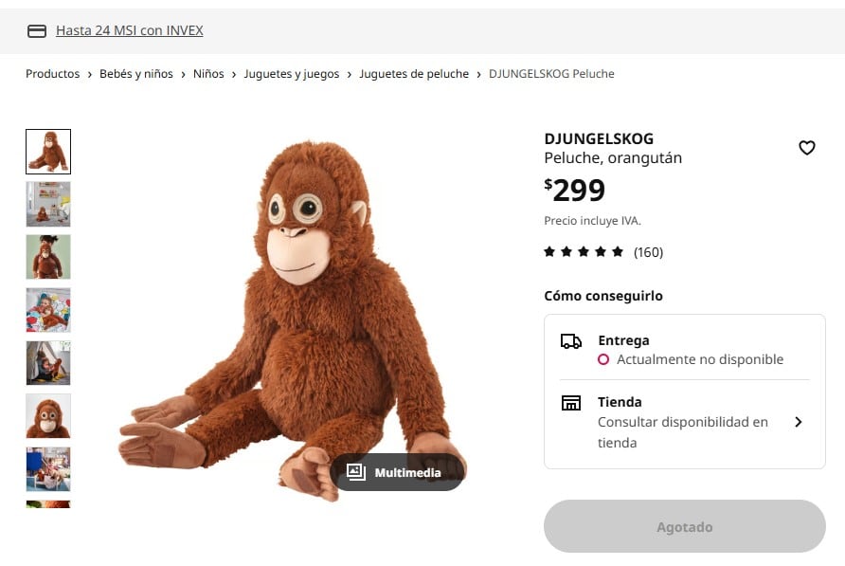The width and height of the screenshot is (845, 566).
Task: Navigate to Bebés y niños breadcrumb
Action: point(136,73)
